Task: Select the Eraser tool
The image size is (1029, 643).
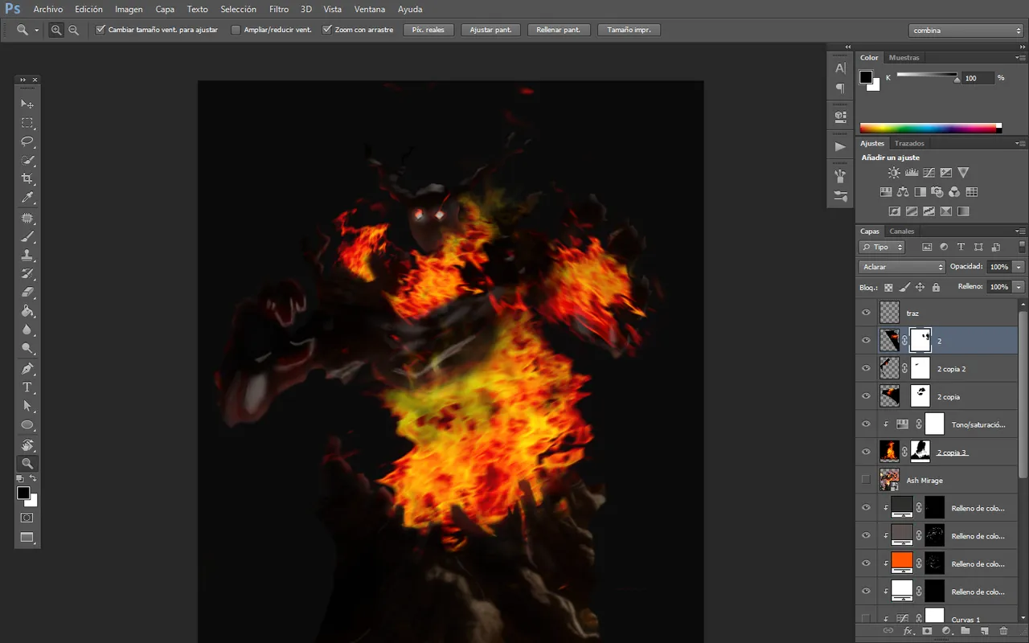Action: tap(27, 293)
